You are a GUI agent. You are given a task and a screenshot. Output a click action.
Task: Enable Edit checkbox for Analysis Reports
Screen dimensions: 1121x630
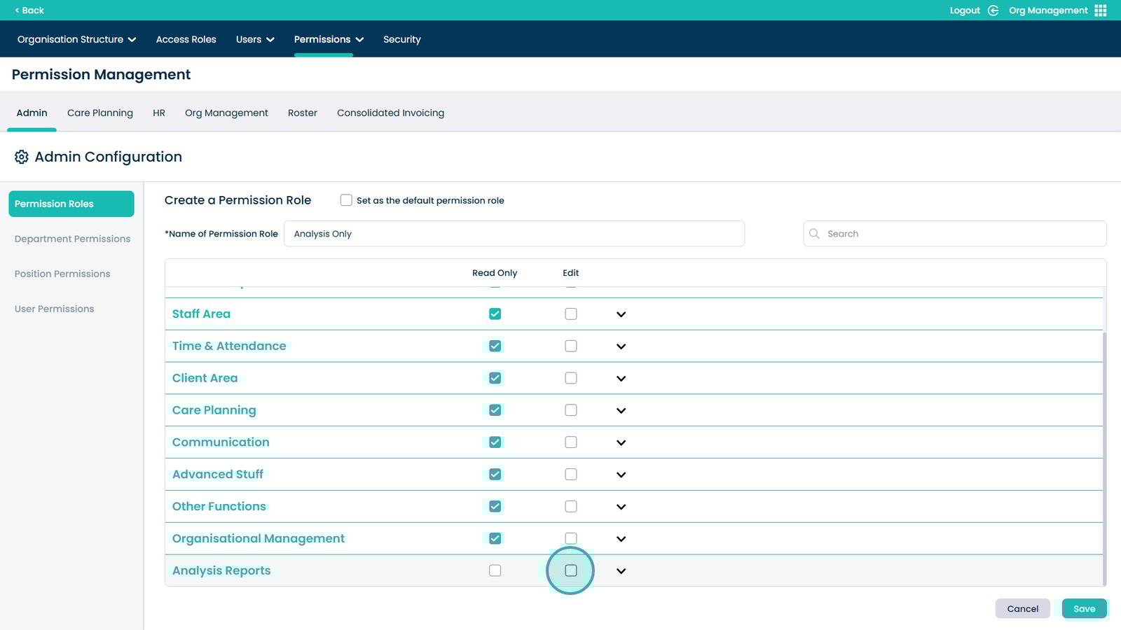[571, 570]
